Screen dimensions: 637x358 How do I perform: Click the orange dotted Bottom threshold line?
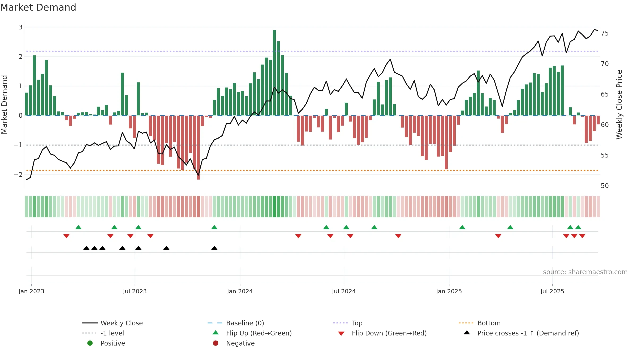pyautogui.click(x=312, y=170)
